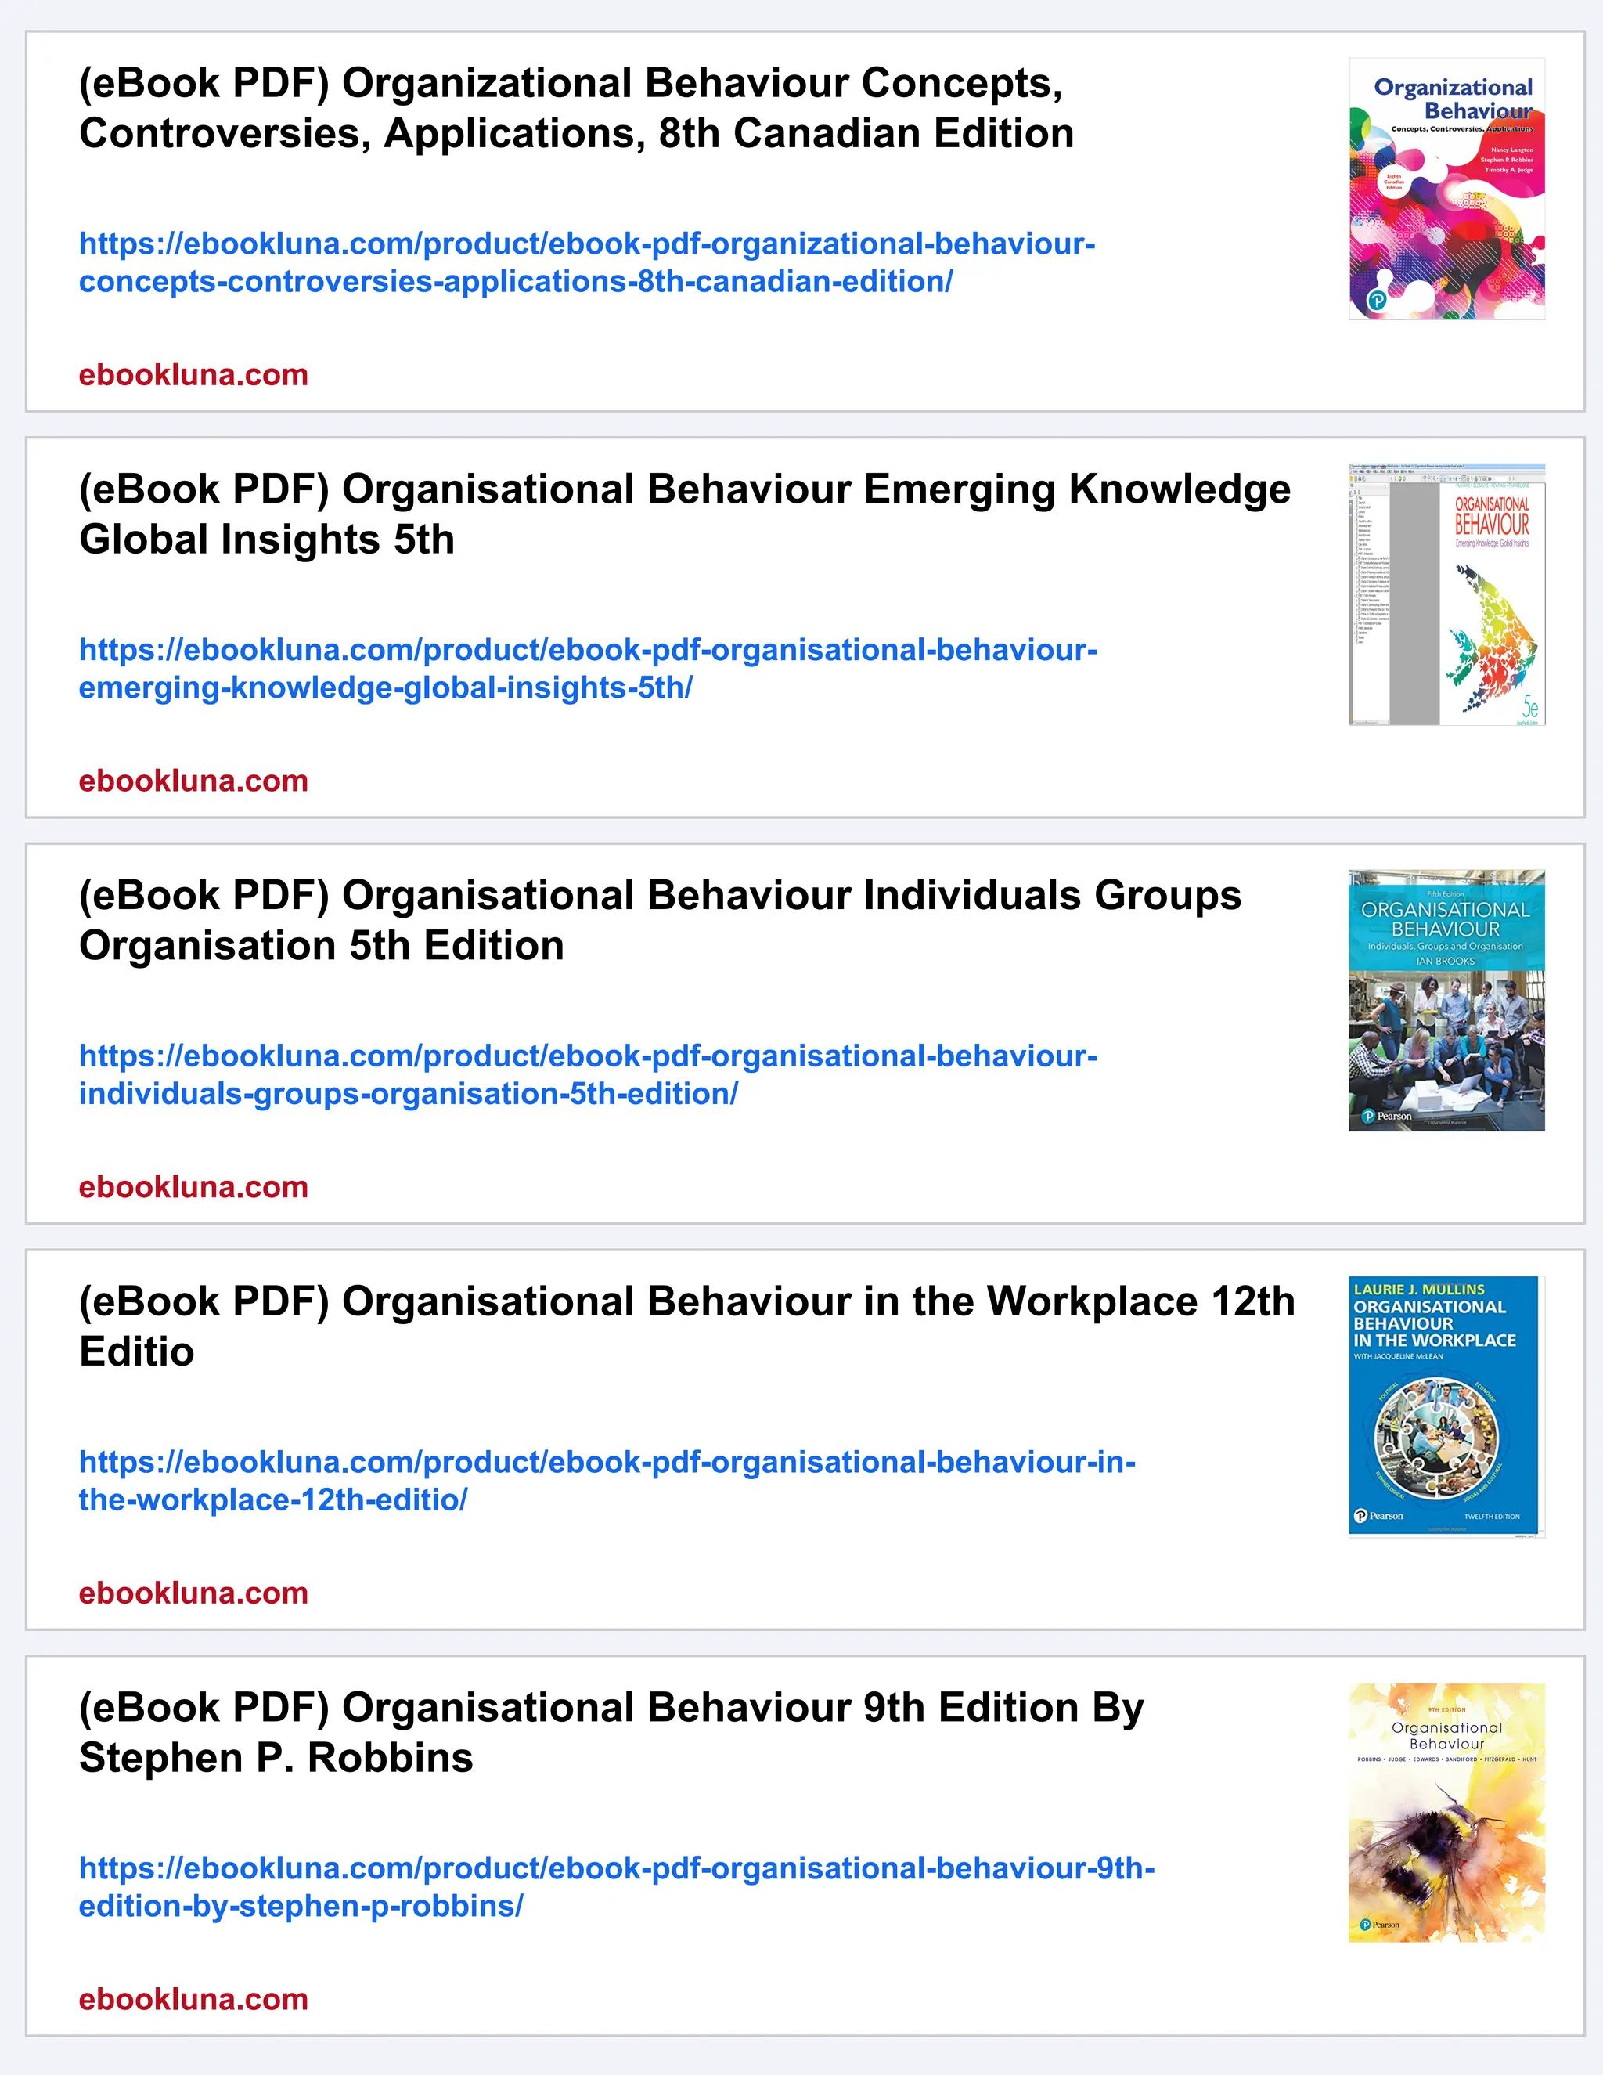
Task: Click ebookluna.com under the Stephen P. Robbins card
Action: click(x=194, y=1999)
